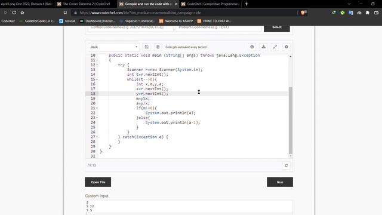Delete code with the trash icon
Screen dimensions: 382x215
coord(158,47)
